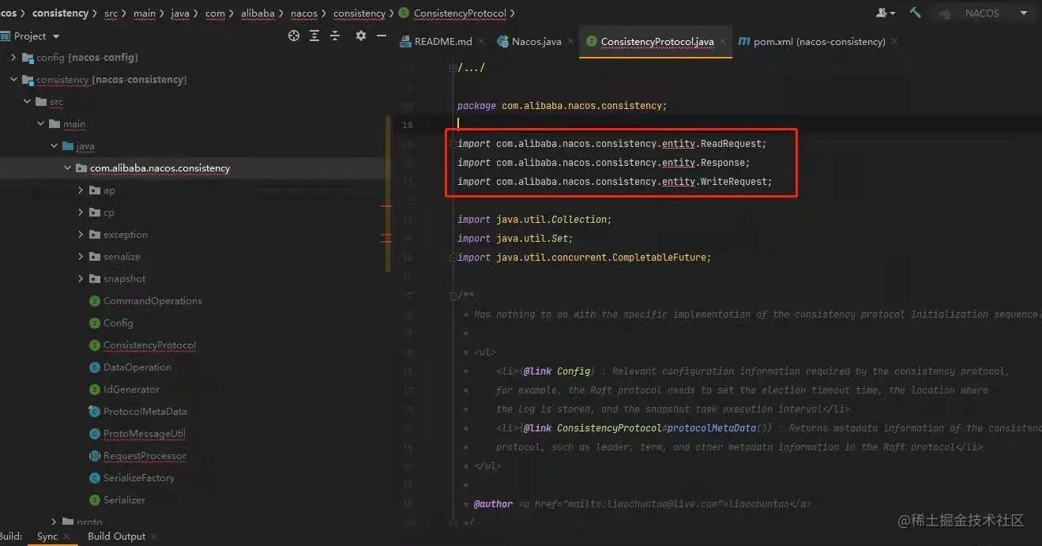Open ConsistencyProtocol in project tree
1042x546 pixels.
149,345
